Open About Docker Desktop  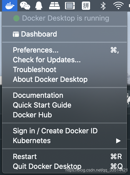pyautogui.click(x=64, y=79)
